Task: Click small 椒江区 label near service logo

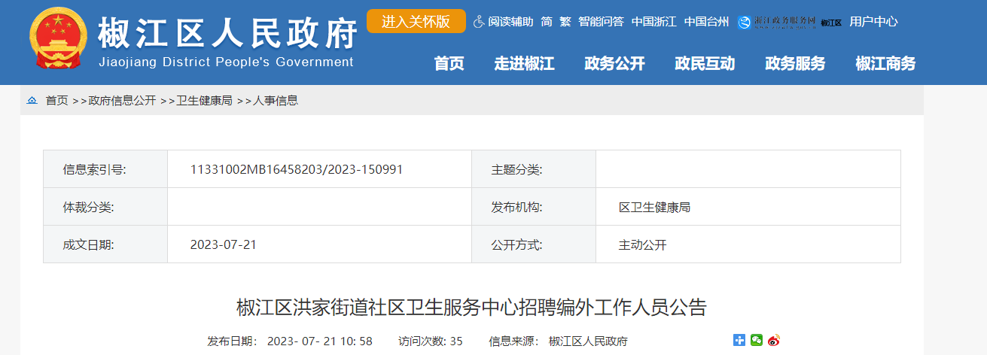Action: (x=831, y=23)
